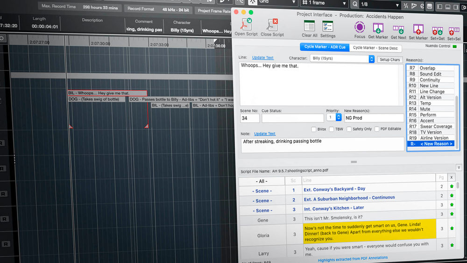This screenshot has height=263, width=467.
Task: Open the Settings checklist icon
Action: point(328,27)
